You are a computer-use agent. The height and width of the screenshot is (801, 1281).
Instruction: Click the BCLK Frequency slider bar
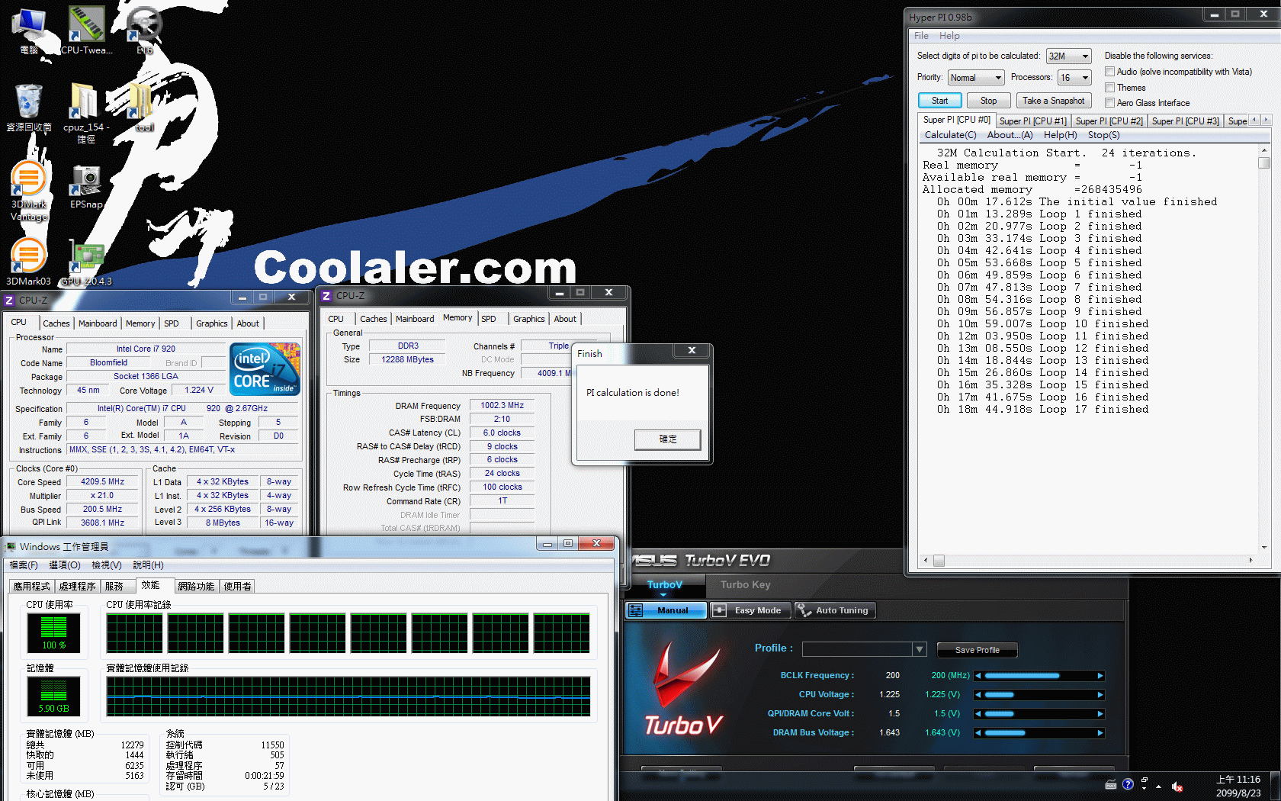click(x=1039, y=676)
